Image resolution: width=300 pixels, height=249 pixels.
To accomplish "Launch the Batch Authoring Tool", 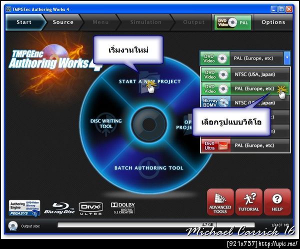I will point(149,168).
